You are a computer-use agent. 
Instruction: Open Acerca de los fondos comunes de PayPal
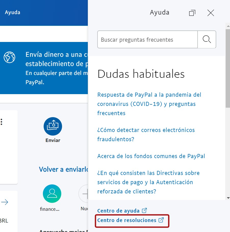click(151, 156)
